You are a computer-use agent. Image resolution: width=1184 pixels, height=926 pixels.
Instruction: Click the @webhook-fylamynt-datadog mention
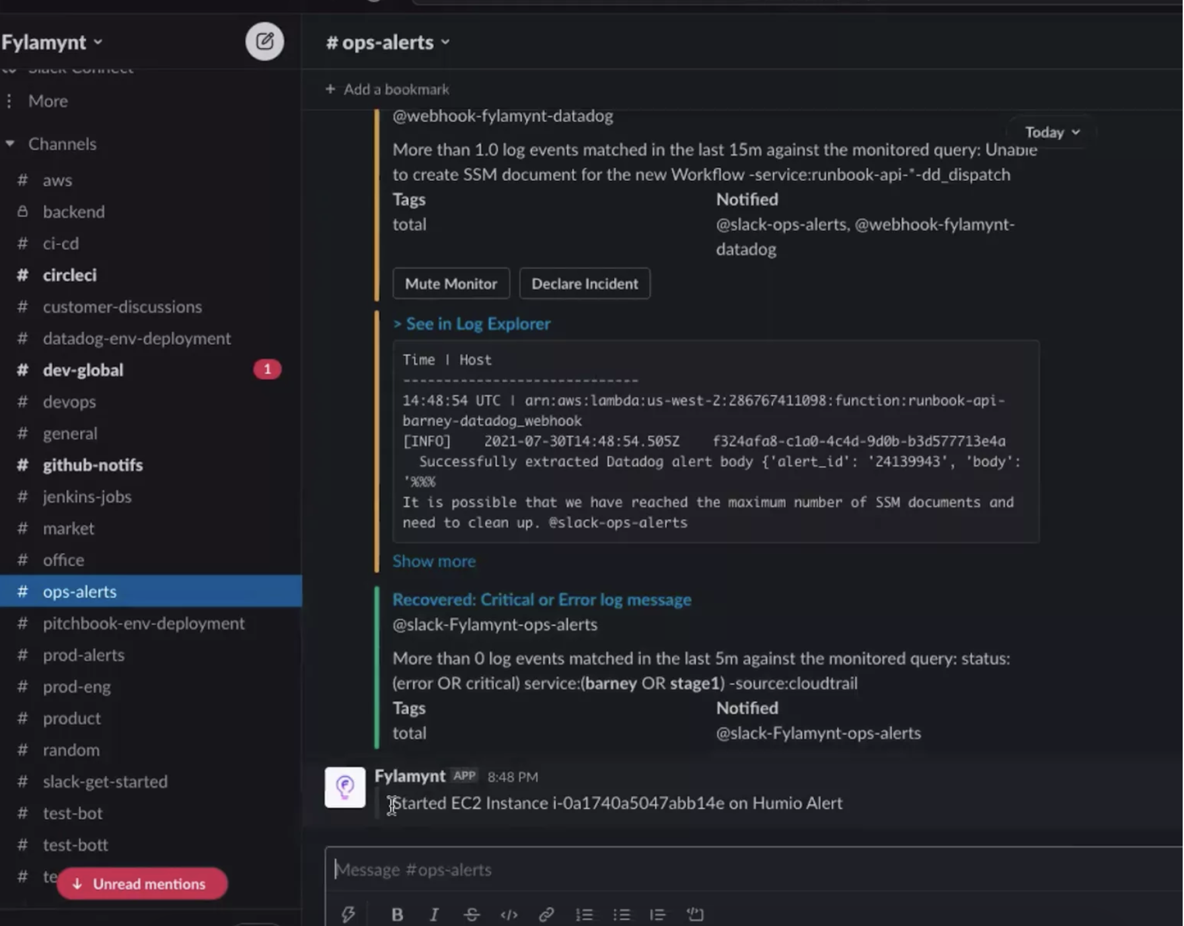coord(503,116)
